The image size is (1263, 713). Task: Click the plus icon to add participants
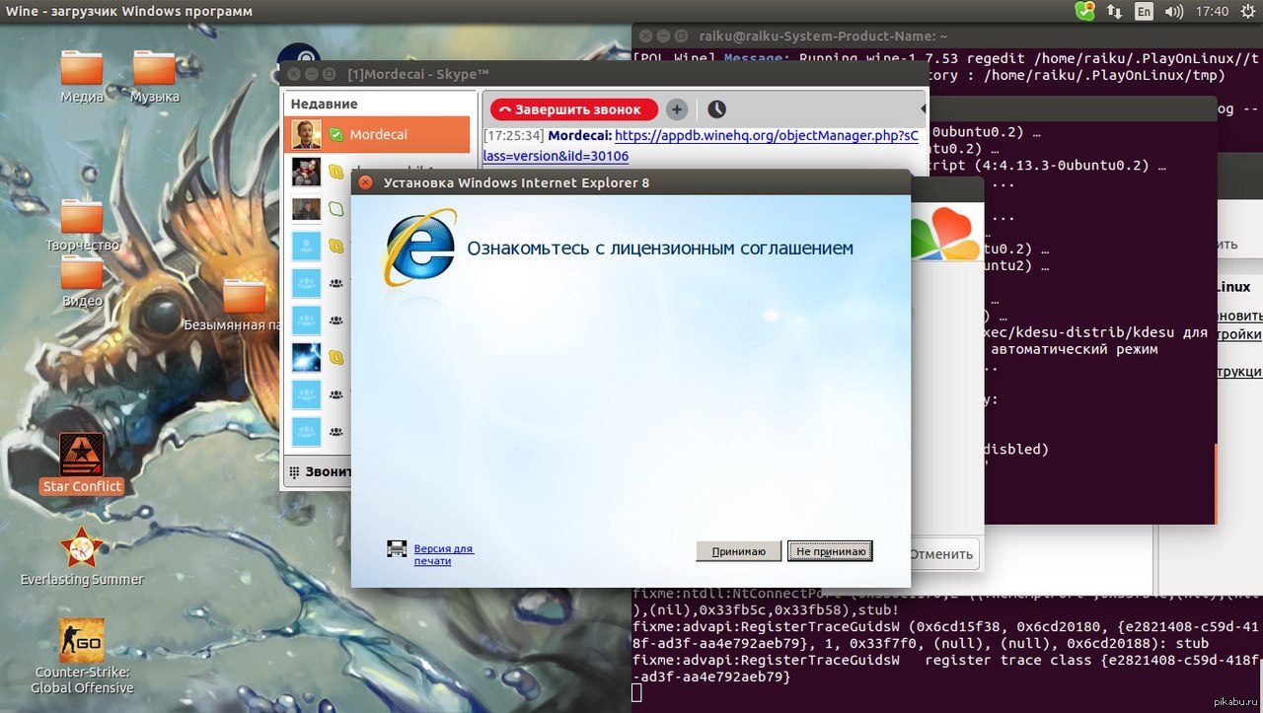pos(676,109)
